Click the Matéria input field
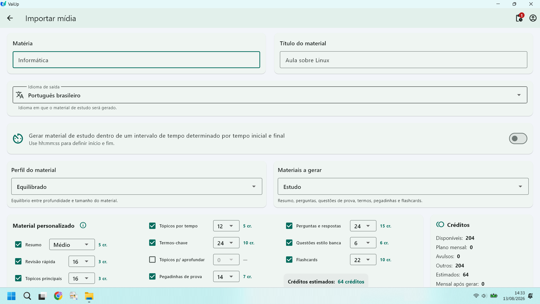The width and height of the screenshot is (540, 304). click(x=136, y=60)
